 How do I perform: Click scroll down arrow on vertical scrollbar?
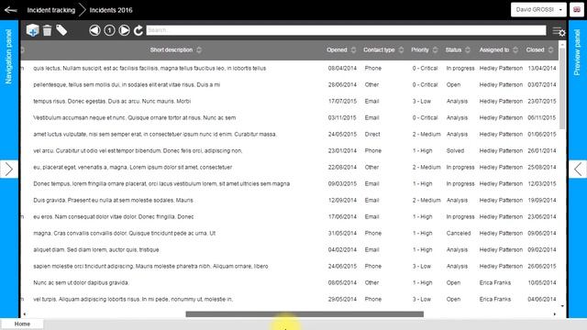tap(562, 306)
